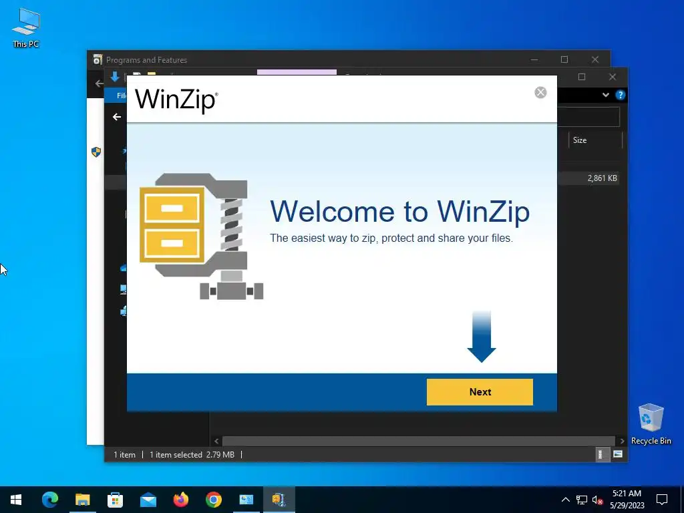Viewport: 684px width, 513px height.
Task: Show hidden system tray icons
Action: click(x=565, y=500)
